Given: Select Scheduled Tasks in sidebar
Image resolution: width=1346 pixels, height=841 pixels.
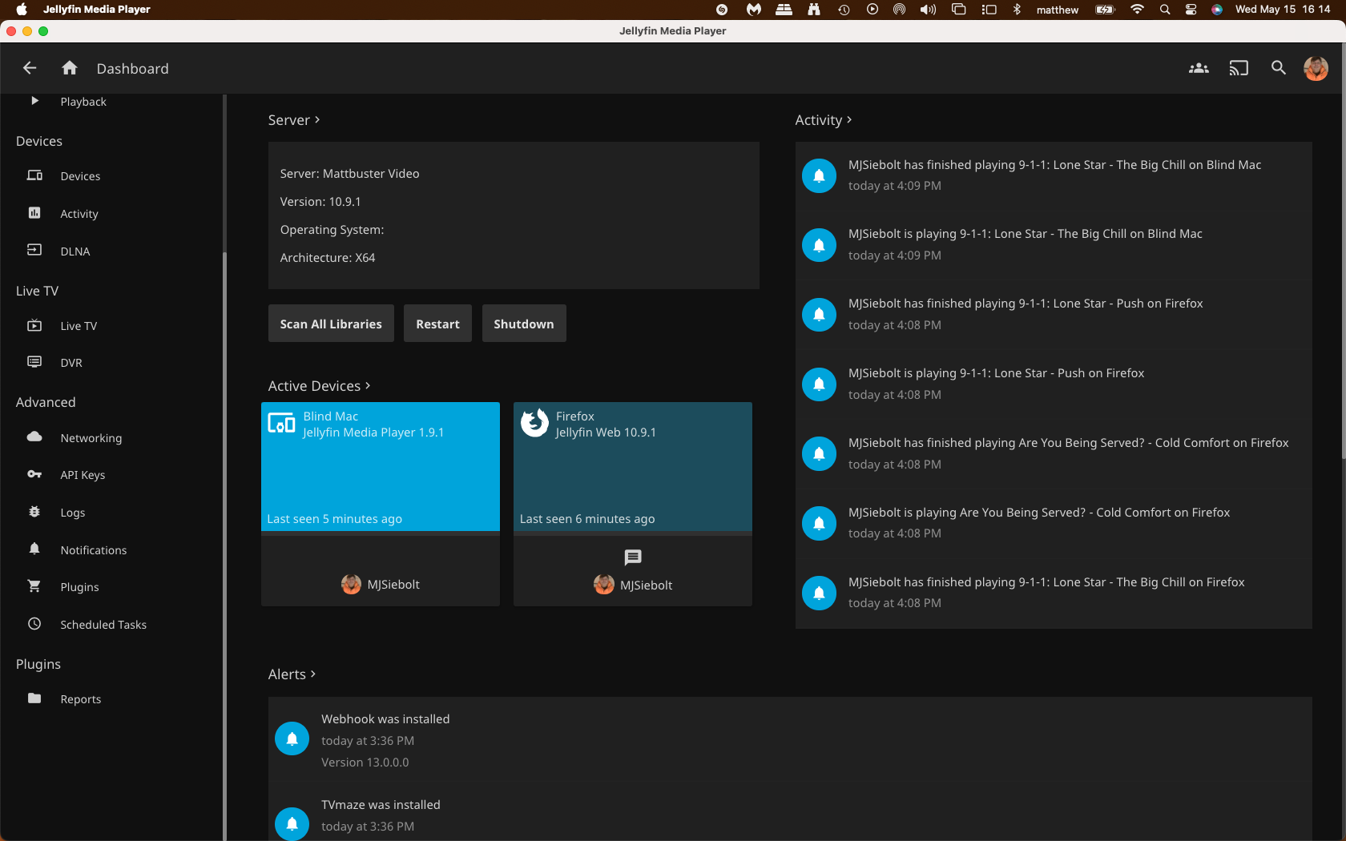Looking at the screenshot, I should (103, 625).
